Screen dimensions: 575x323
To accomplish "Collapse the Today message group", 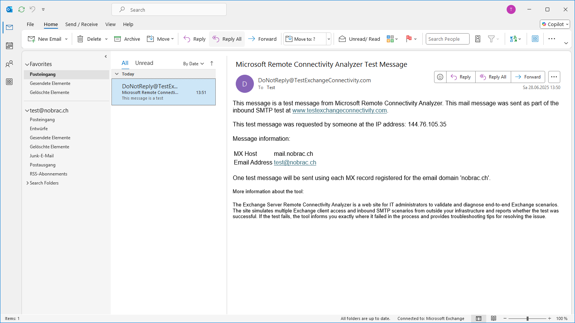I will (117, 74).
